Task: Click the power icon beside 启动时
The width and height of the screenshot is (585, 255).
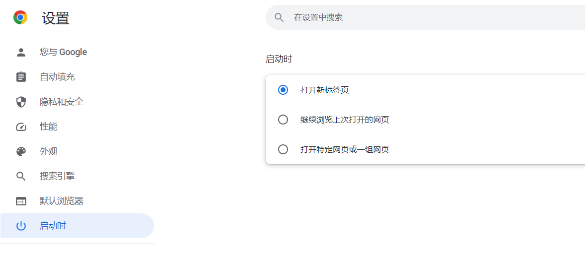Action: click(21, 226)
